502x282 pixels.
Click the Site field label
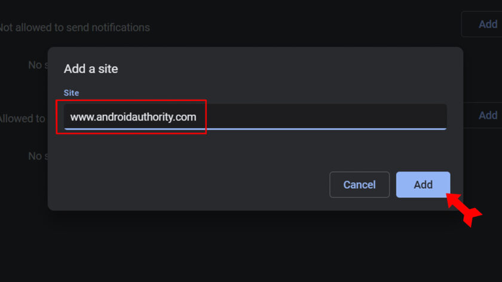(x=71, y=93)
